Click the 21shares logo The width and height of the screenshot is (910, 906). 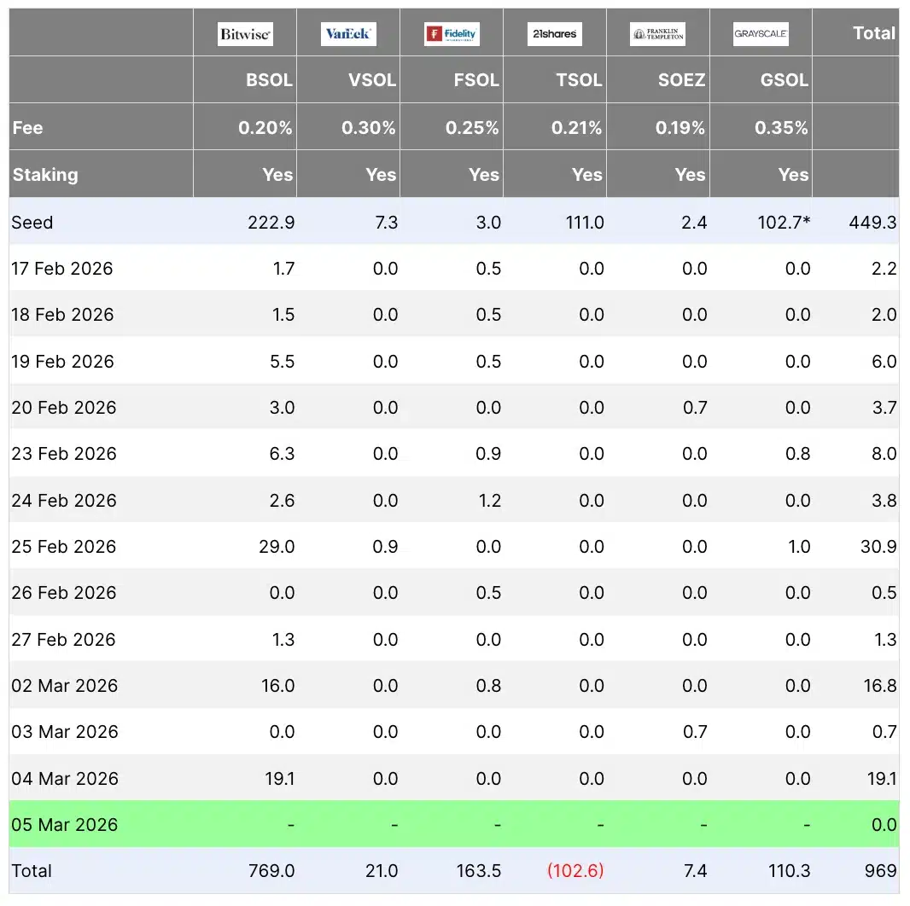click(555, 34)
